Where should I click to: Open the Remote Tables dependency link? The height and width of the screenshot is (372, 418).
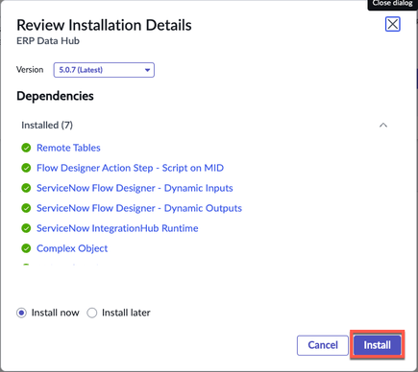(x=68, y=148)
